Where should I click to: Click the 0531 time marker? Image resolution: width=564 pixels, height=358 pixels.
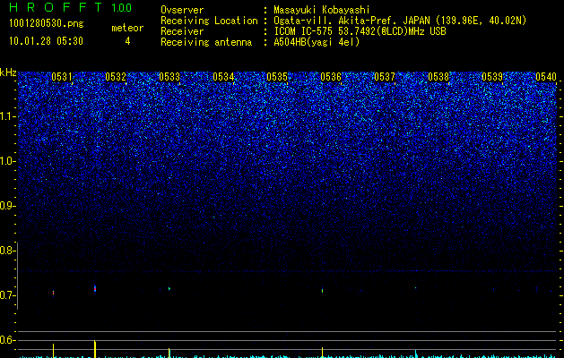[62, 77]
